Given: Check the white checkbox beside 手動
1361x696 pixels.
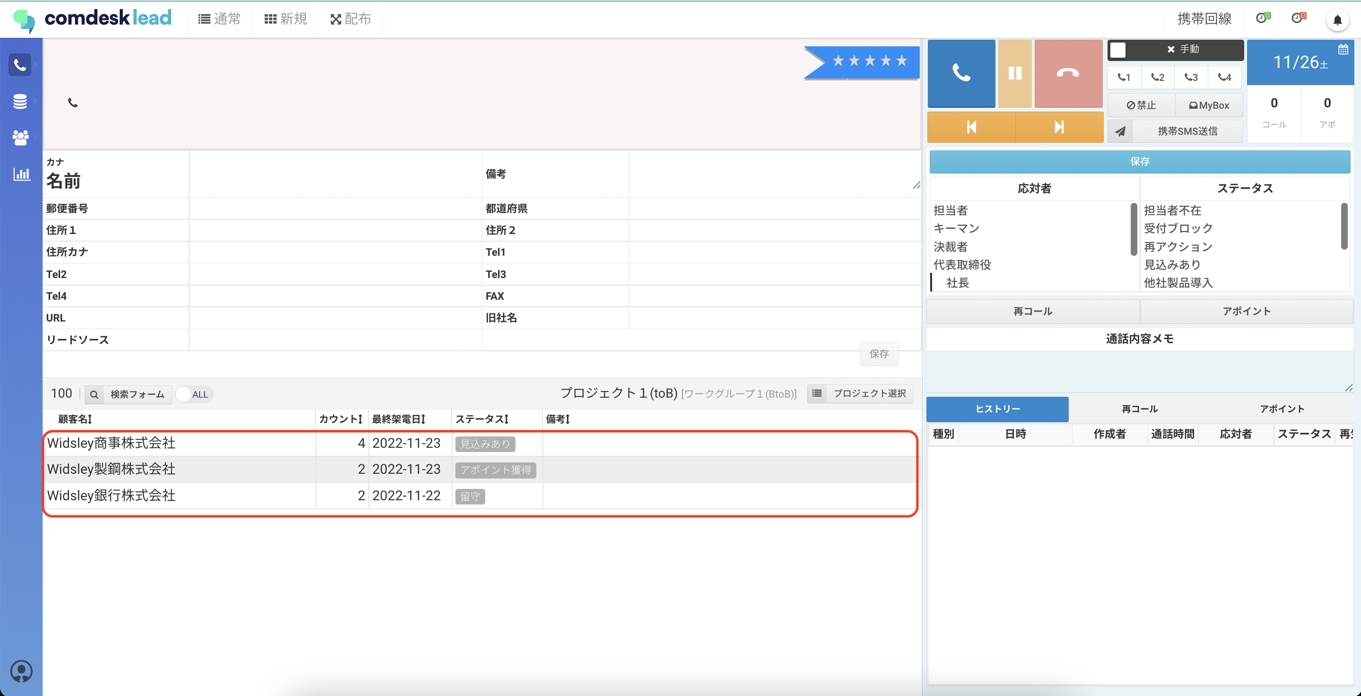Looking at the screenshot, I should pos(1117,50).
